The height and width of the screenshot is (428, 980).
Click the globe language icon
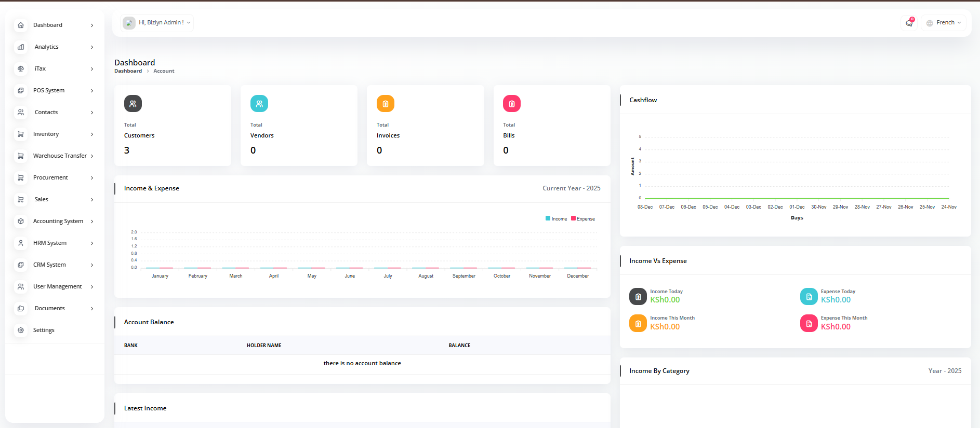(x=930, y=23)
